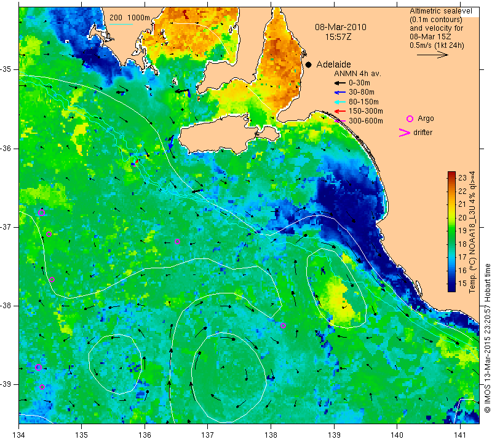The height and width of the screenshot is (442, 492).
Task: Click the 'drifter' legend text
Action: coord(423,133)
